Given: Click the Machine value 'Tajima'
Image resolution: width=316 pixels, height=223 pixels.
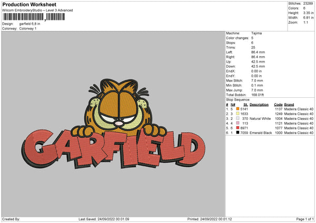Looking at the screenshot, I should [x=256, y=33].
